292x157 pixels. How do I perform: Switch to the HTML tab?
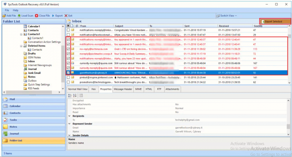point(149,89)
